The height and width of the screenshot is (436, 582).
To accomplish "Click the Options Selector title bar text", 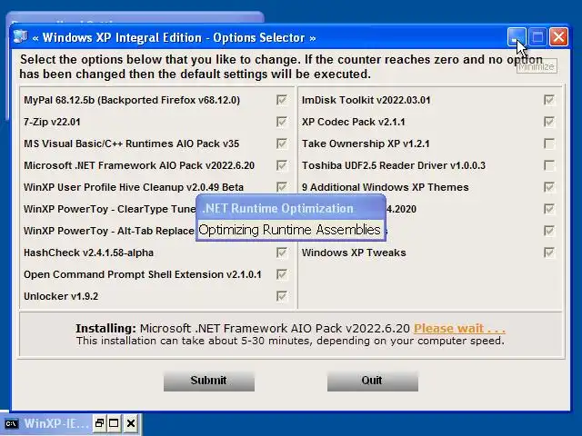I will (174, 37).
